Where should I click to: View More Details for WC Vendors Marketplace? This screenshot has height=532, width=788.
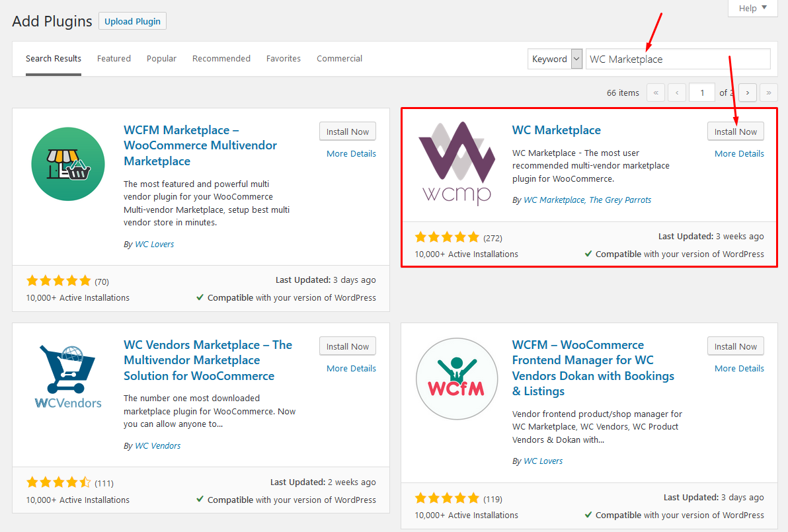351,368
